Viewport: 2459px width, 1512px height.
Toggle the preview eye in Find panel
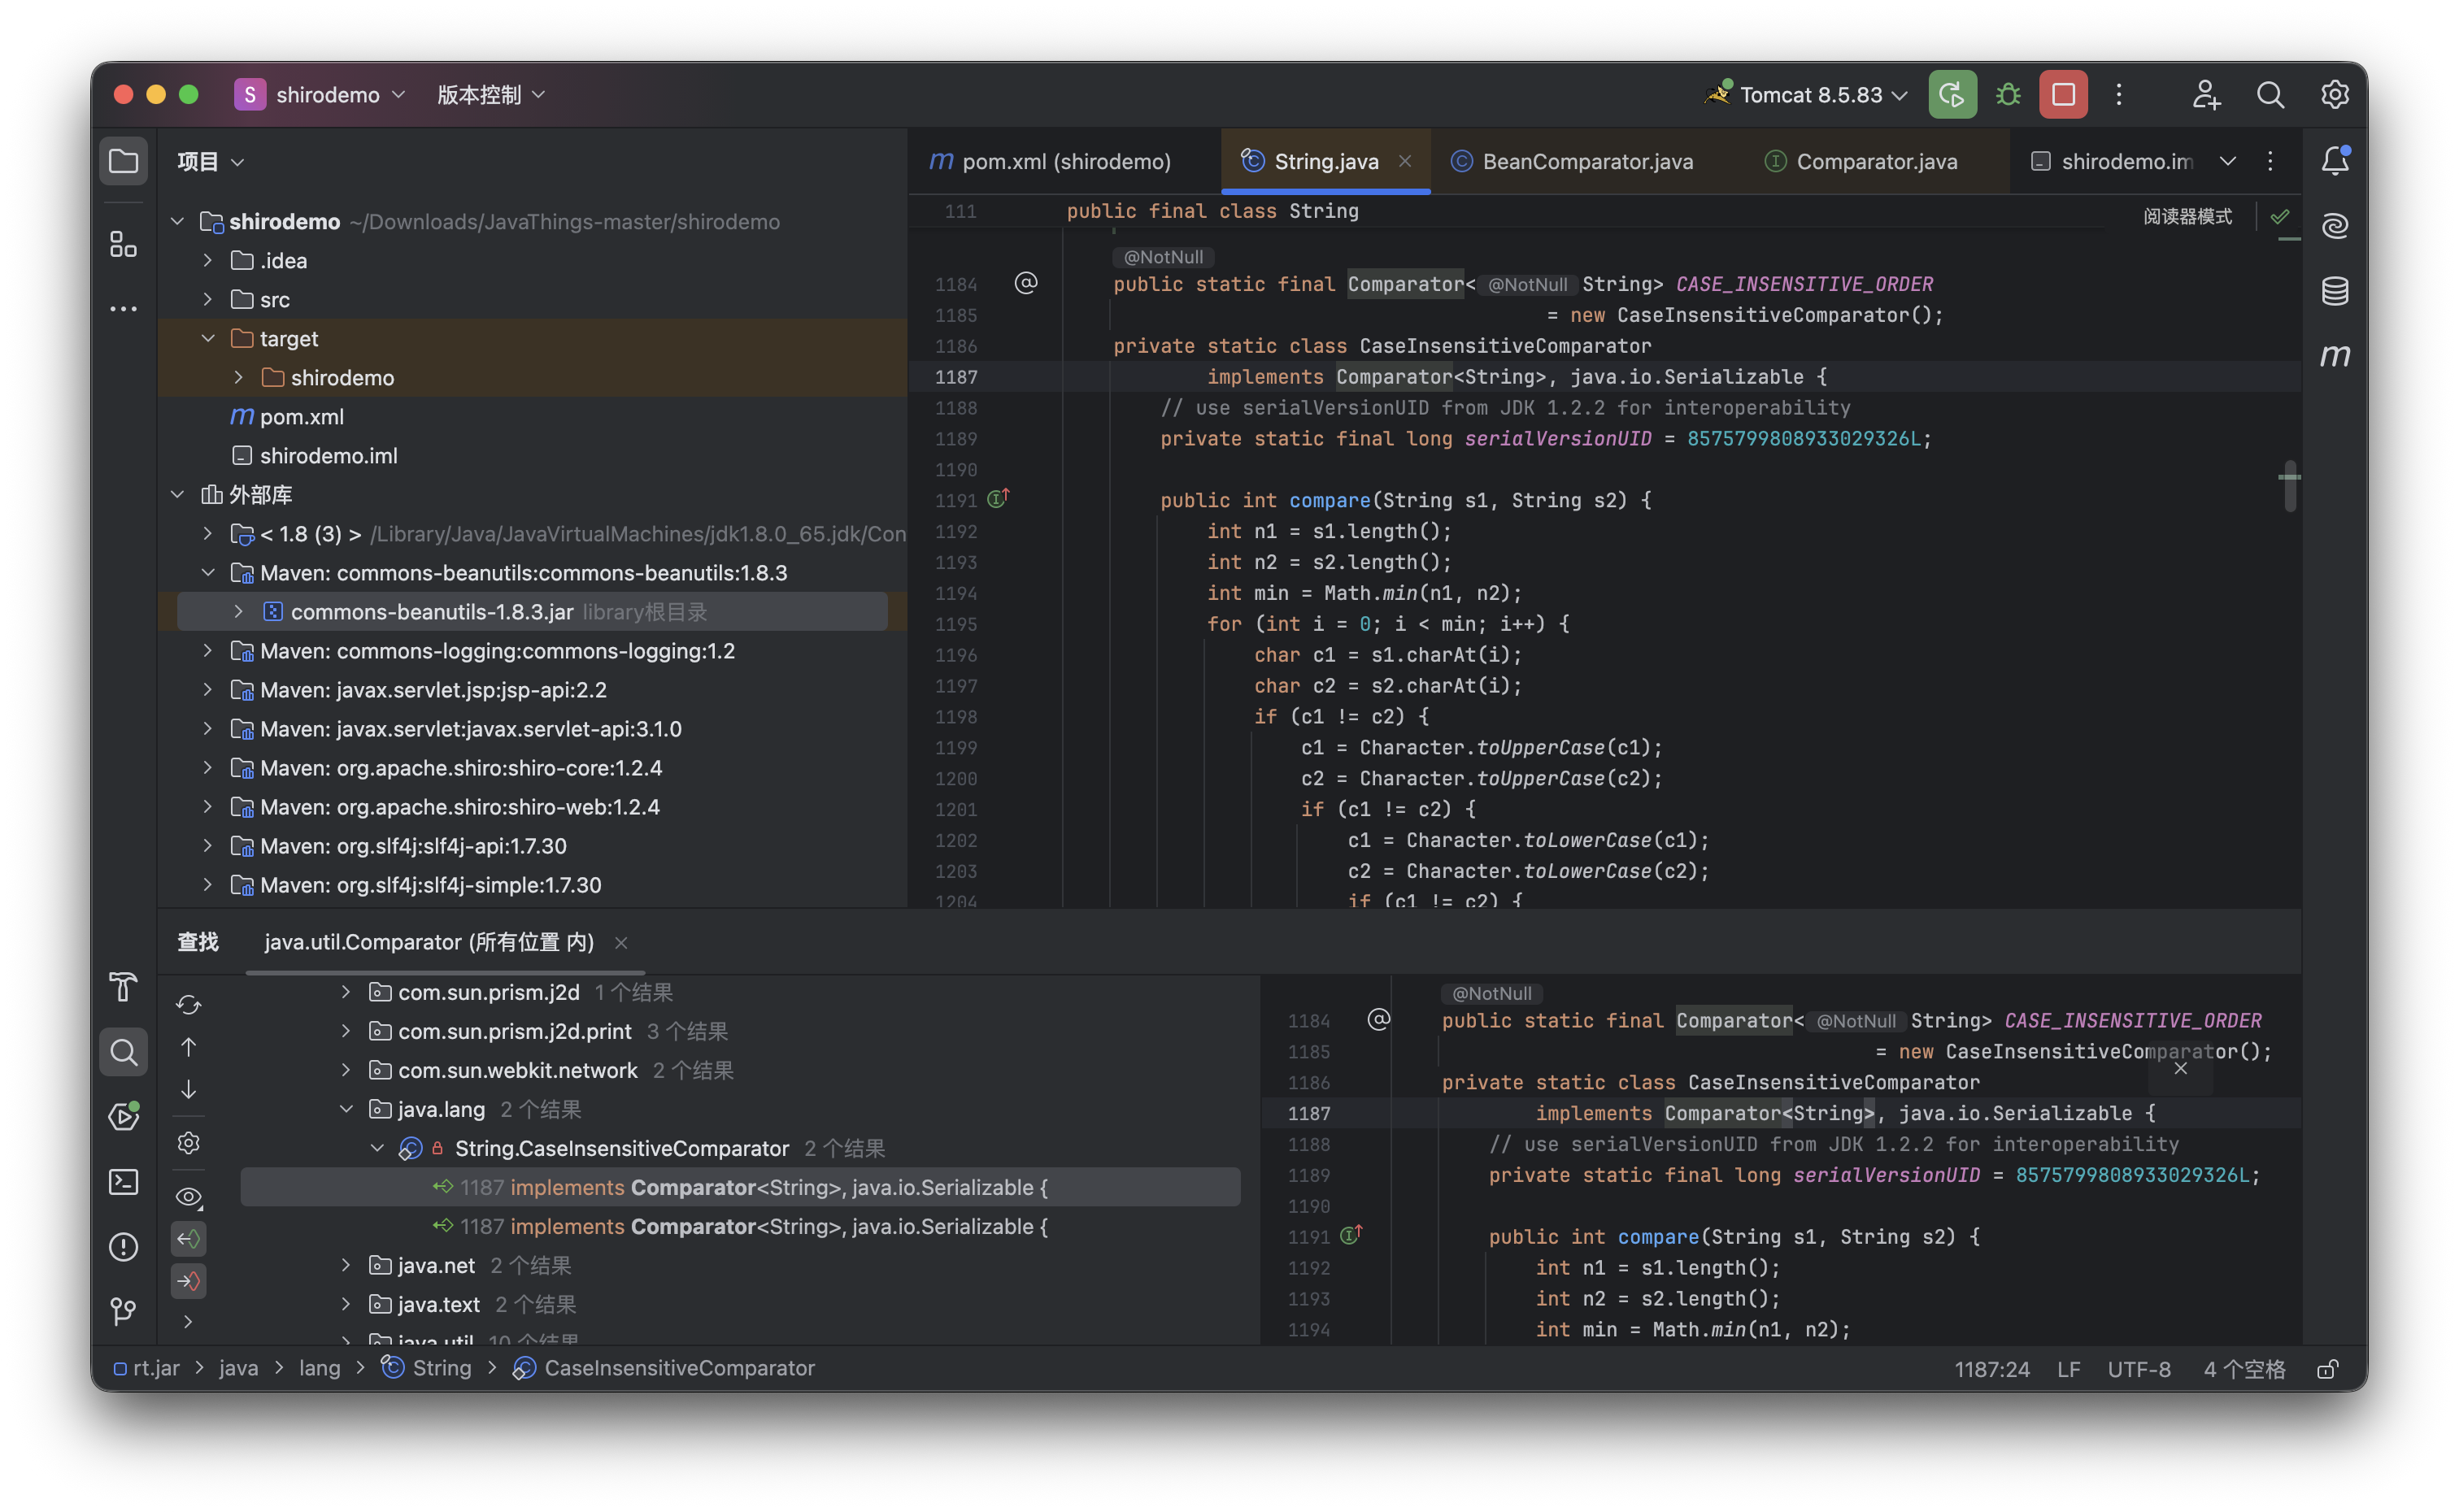tap(189, 1197)
